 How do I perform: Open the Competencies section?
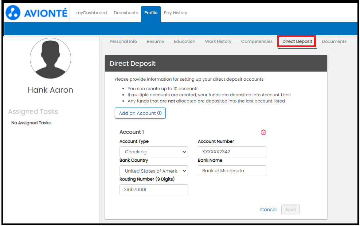tap(257, 41)
